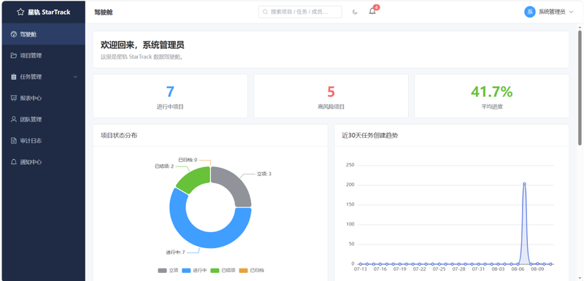Image resolution: width=584 pixels, height=281 pixels.
Task: Open 通知中心 from the sidebar
Action: 44,162
